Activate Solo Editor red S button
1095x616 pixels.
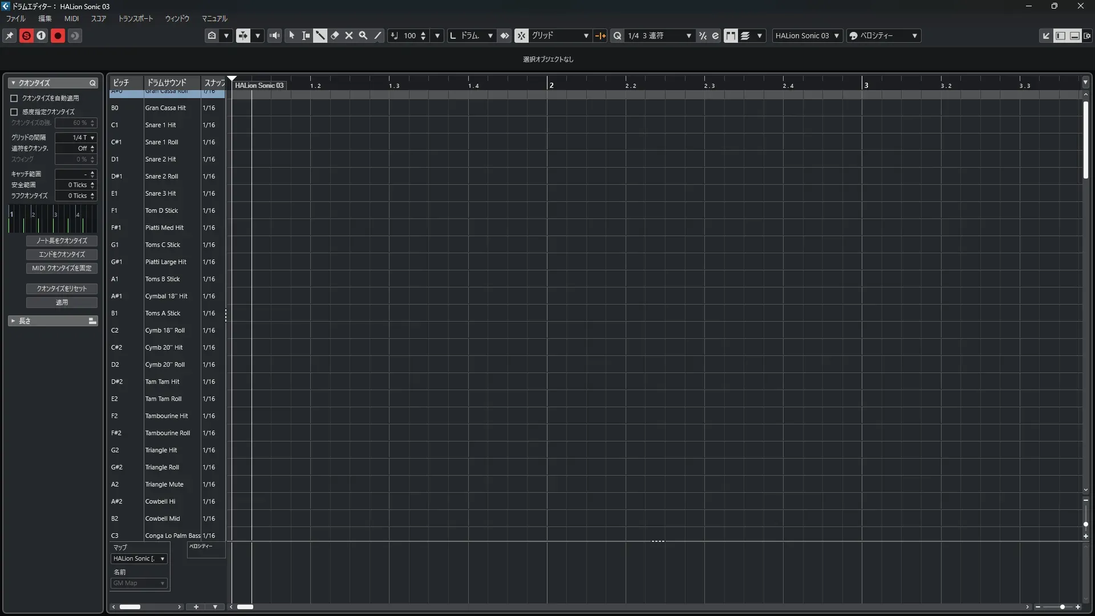[x=26, y=36]
